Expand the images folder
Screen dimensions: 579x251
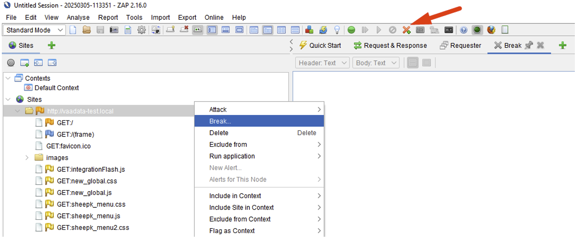pyautogui.click(x=27, y=158)
